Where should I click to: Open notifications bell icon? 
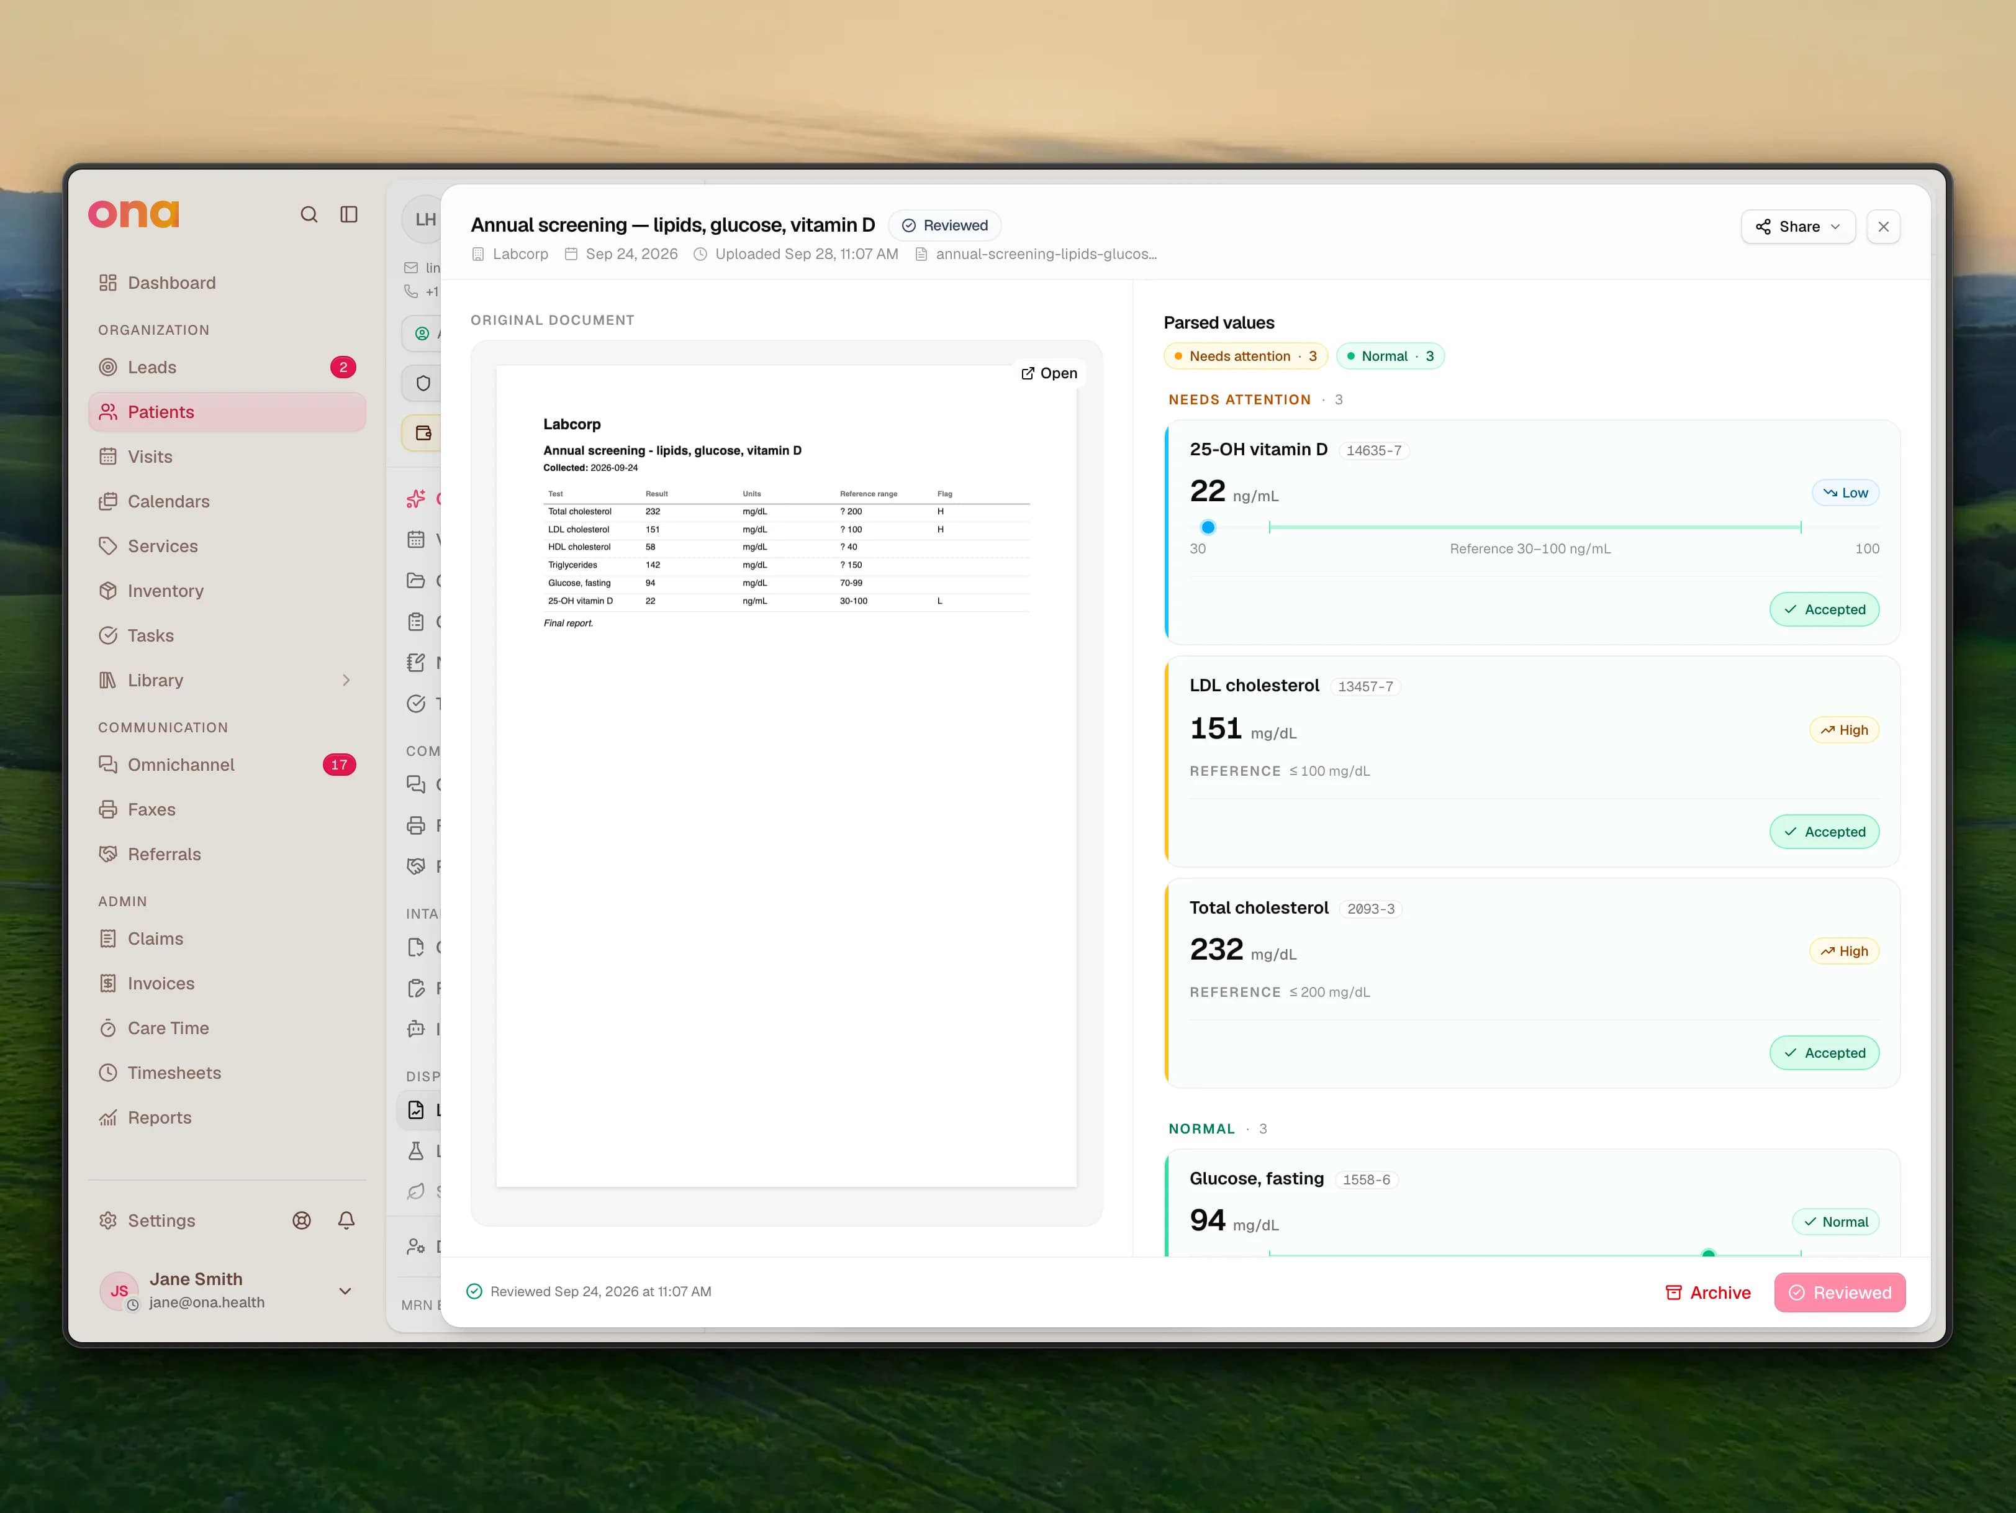[x=346, y=1220]
